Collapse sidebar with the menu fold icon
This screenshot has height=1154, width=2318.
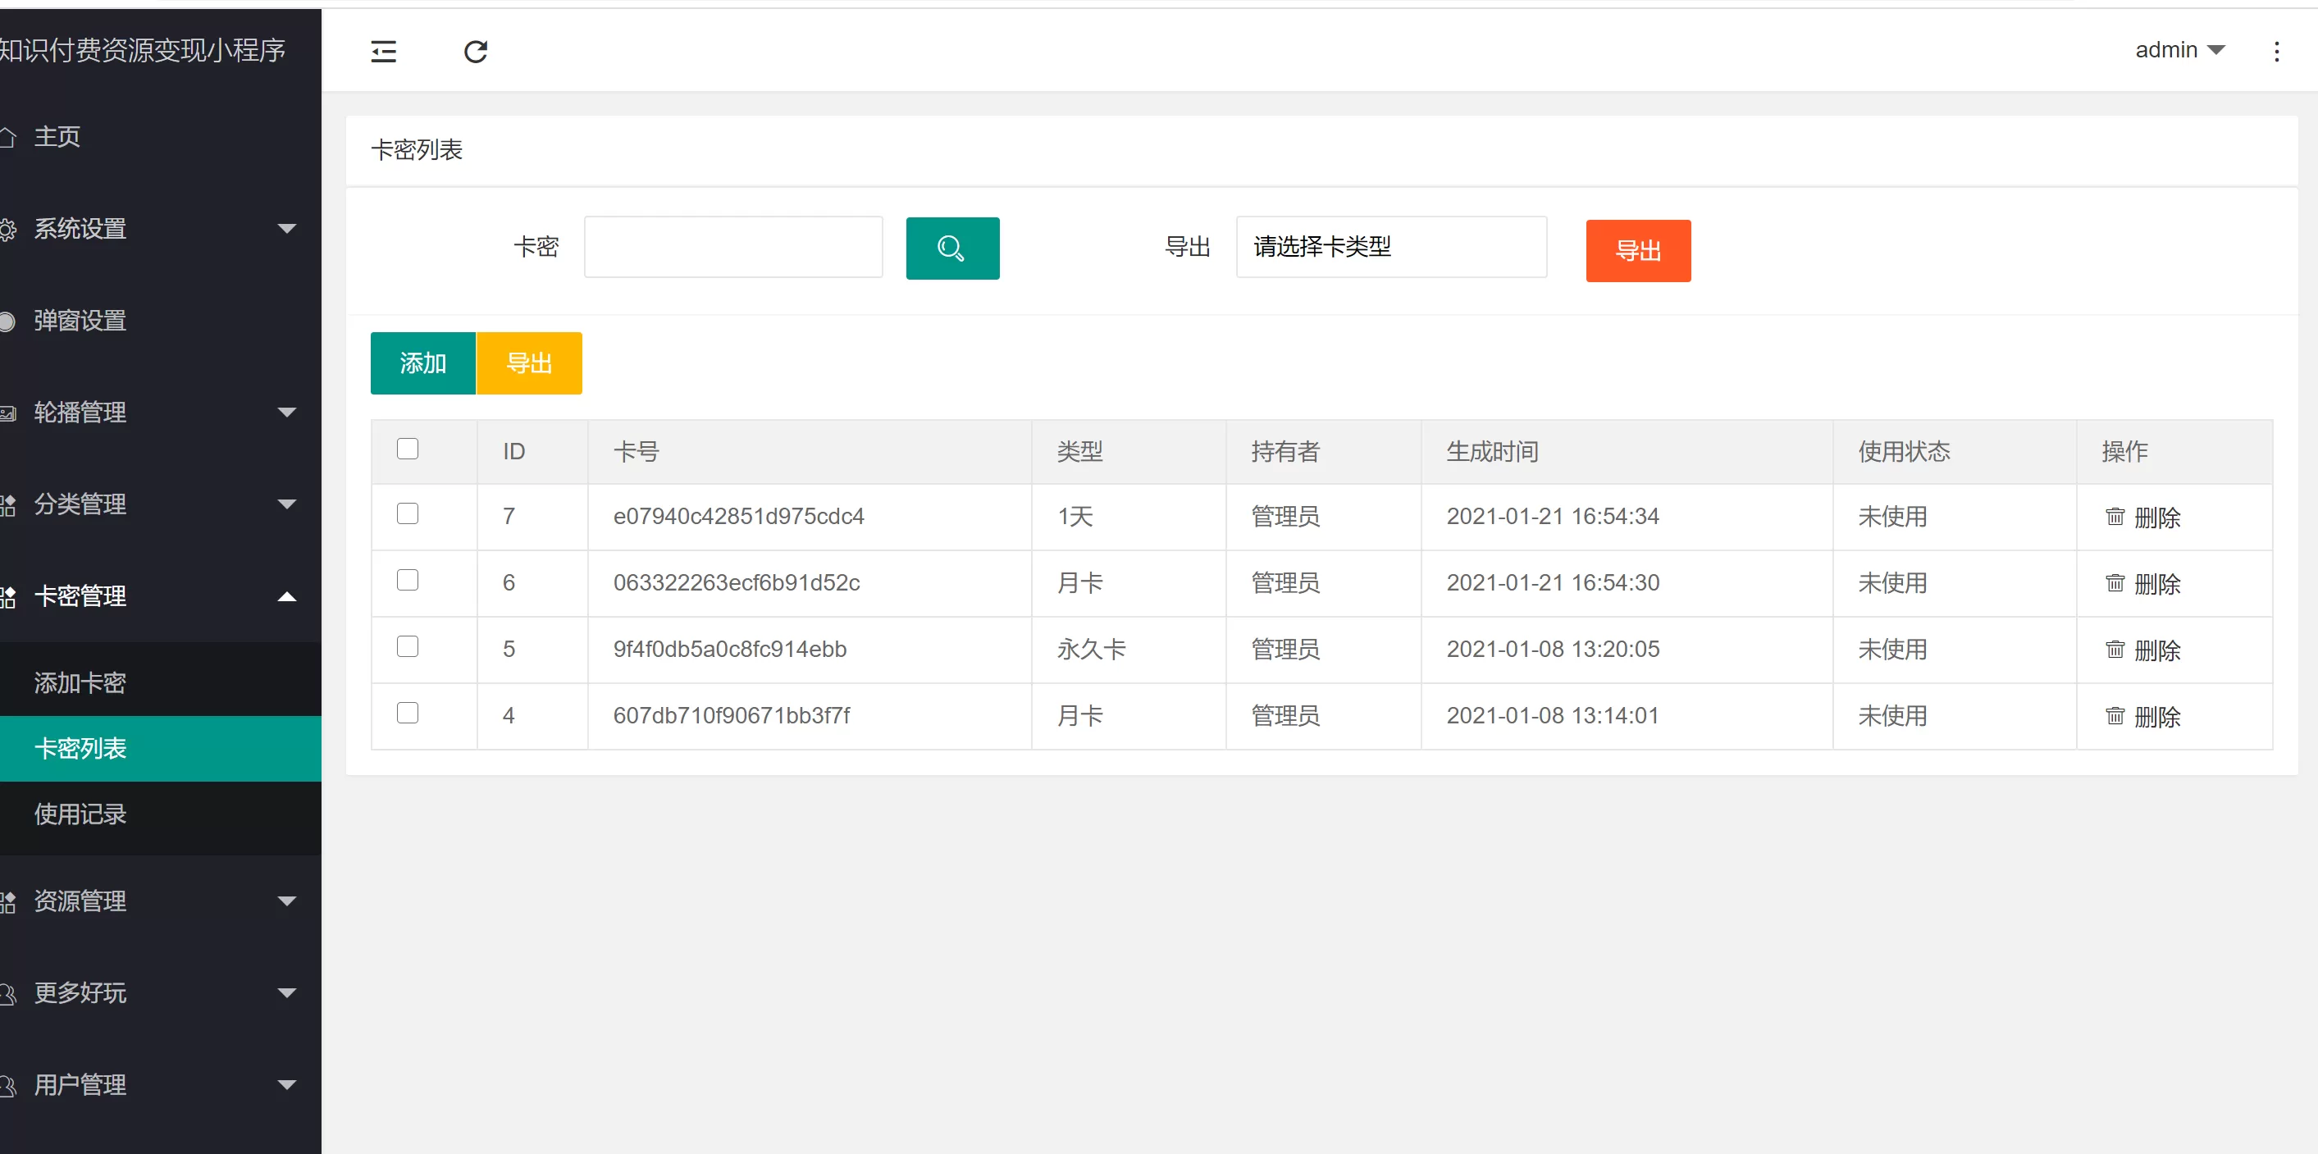pyautogui.click(x=383, y=52)
